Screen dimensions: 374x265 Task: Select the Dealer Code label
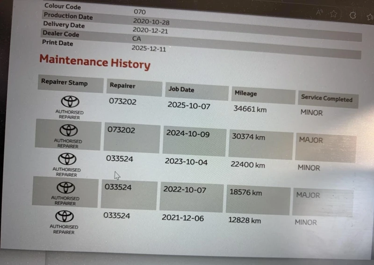tap(61, 34)
